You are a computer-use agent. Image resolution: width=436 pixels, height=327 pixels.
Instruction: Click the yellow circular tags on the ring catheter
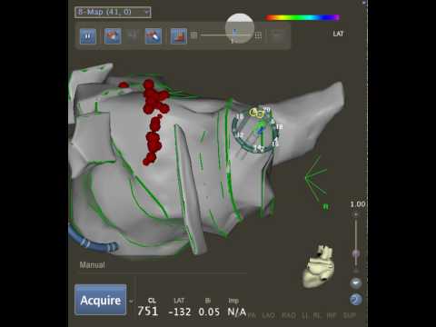pyautogui.click(x=256, y=113)
